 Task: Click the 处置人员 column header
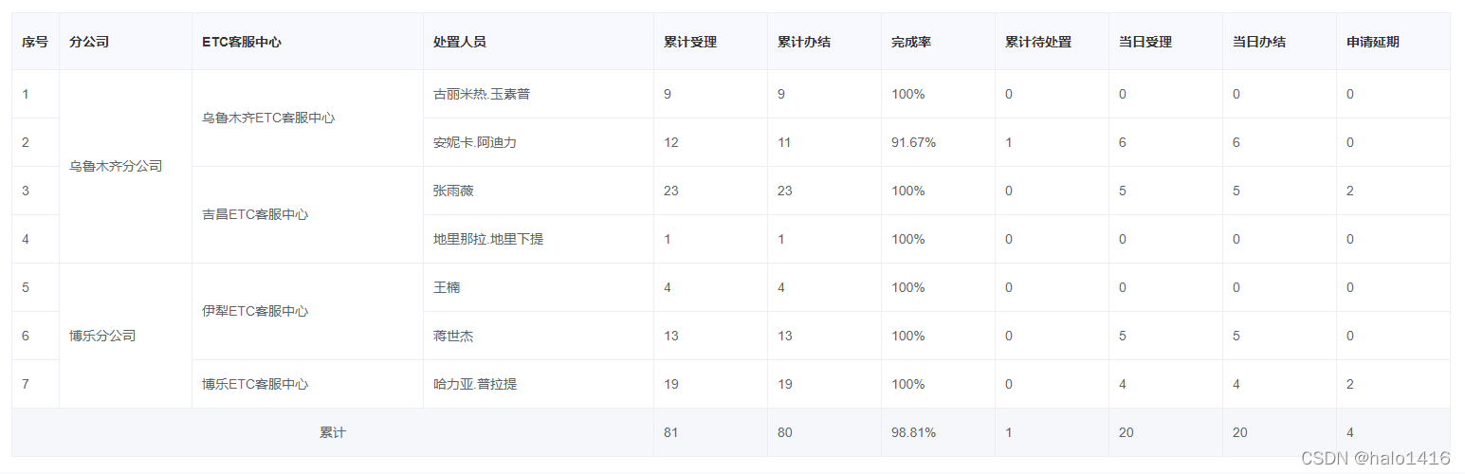pos(539,42)
